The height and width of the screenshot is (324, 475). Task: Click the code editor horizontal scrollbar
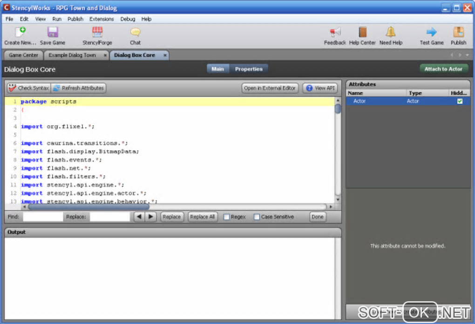pos(89,206)
